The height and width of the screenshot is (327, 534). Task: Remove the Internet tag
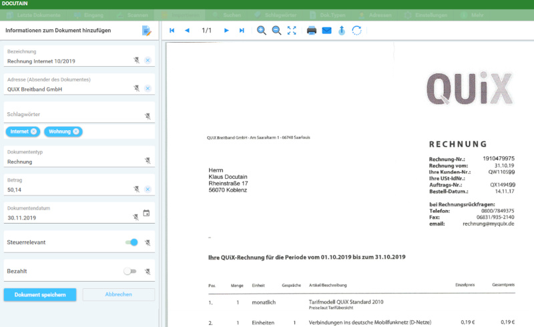[x=34, y=131]
